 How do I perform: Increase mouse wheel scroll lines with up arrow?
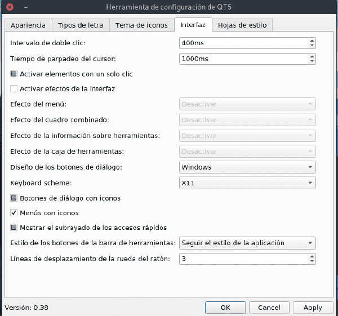click(x=312, y=256)
